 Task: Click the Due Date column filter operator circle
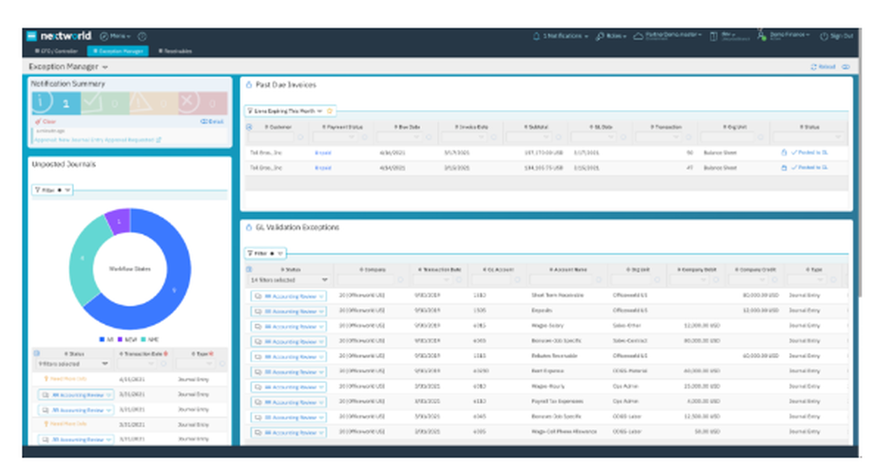pos(429,137)
